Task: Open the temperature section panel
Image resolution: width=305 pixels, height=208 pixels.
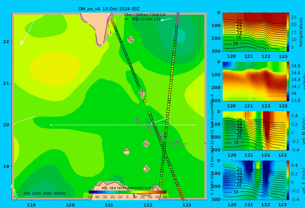Action: click(x=254, y=32)
